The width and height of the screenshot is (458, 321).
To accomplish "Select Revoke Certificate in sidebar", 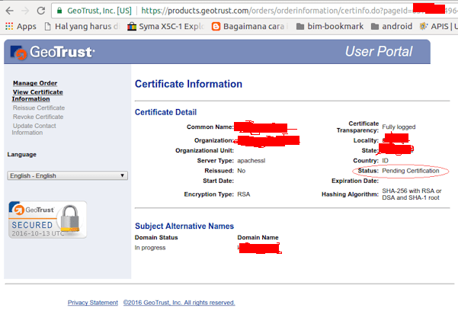I will click(38, 117).
